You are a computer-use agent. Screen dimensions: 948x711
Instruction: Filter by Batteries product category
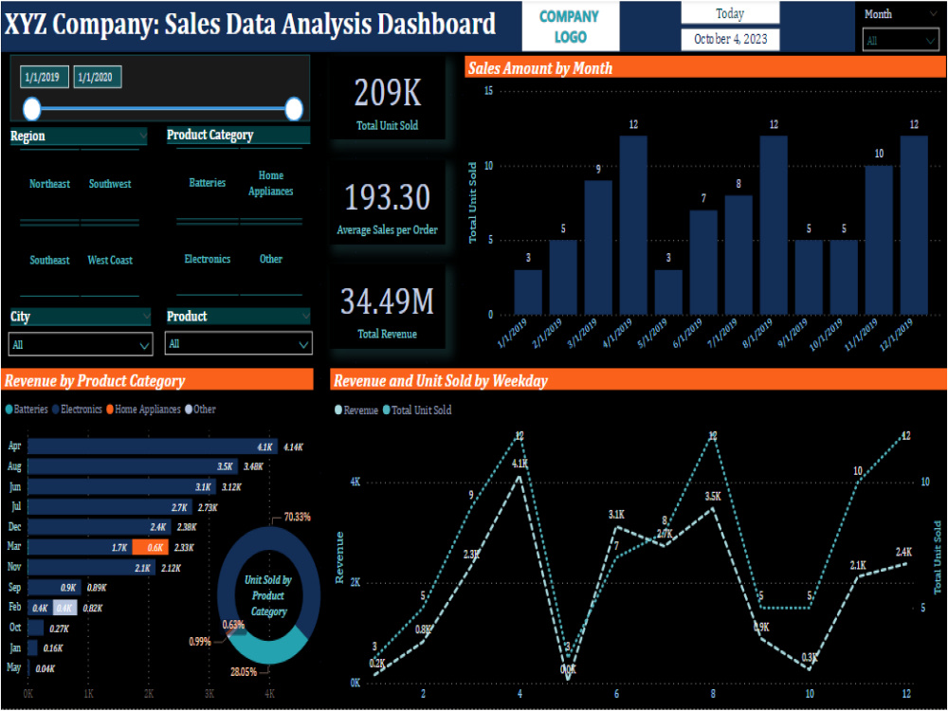[207, 183]
